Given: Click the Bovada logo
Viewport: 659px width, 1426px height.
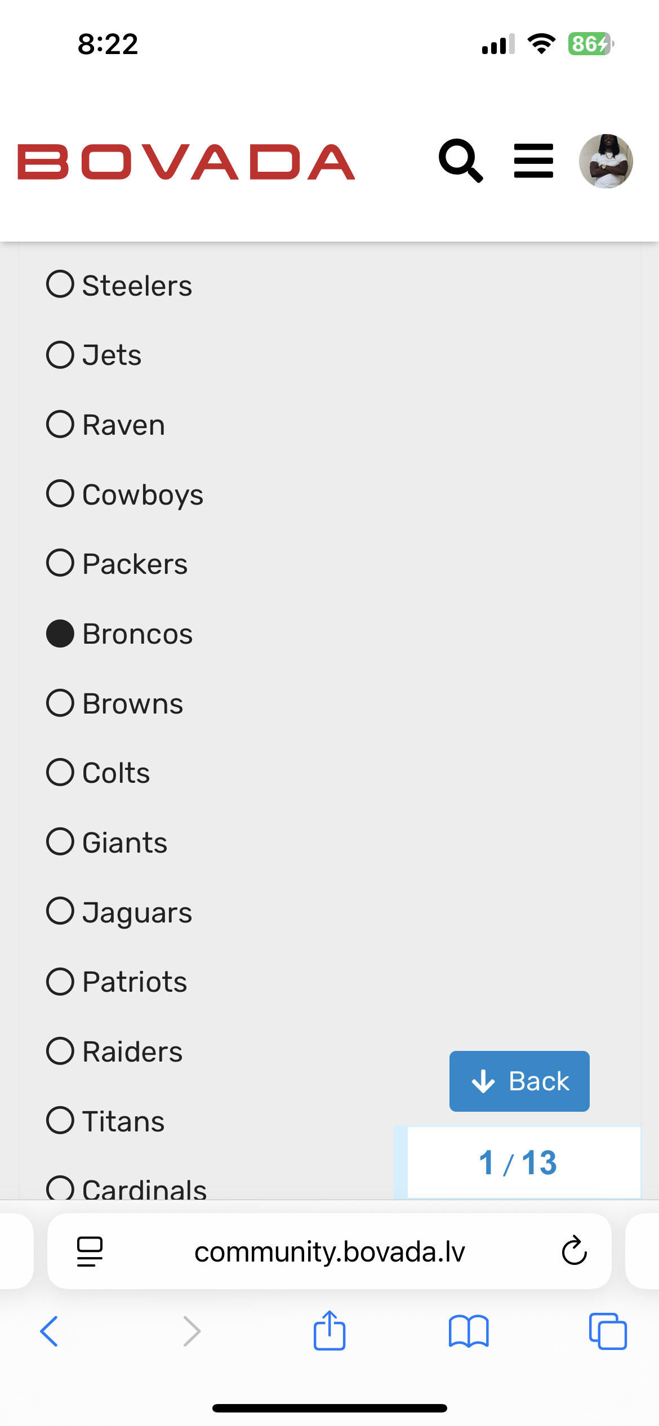Looking at the screenshot, I should click(186, 162).
